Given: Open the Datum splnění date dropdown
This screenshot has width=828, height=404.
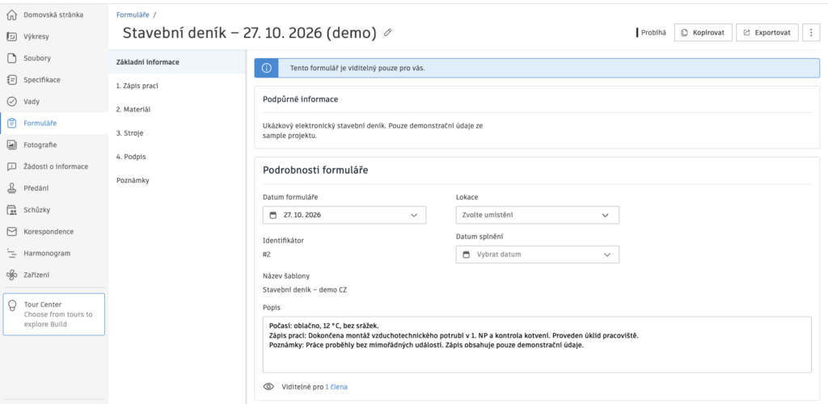Looking at the screenshot, I should (x=538, y=255).
